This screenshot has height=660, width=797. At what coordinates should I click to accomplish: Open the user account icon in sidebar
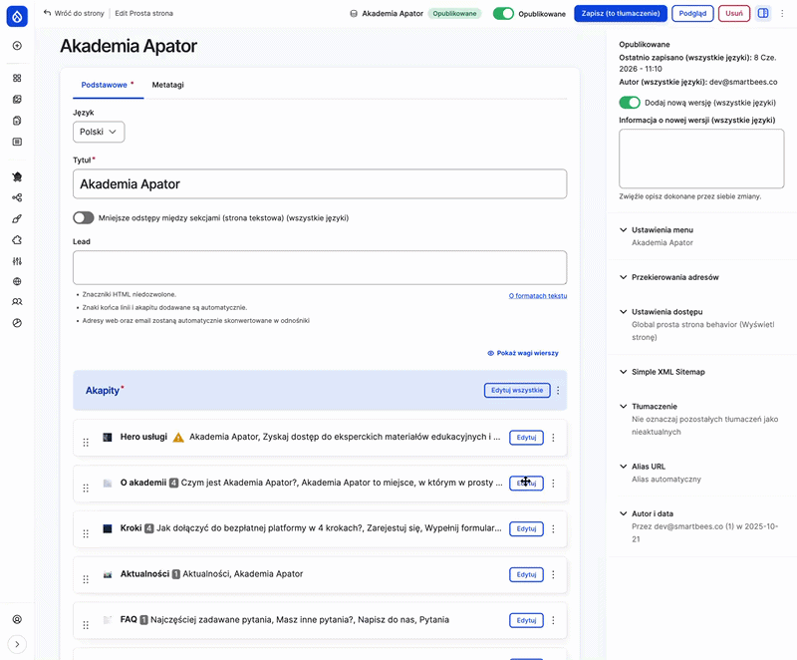17,619
